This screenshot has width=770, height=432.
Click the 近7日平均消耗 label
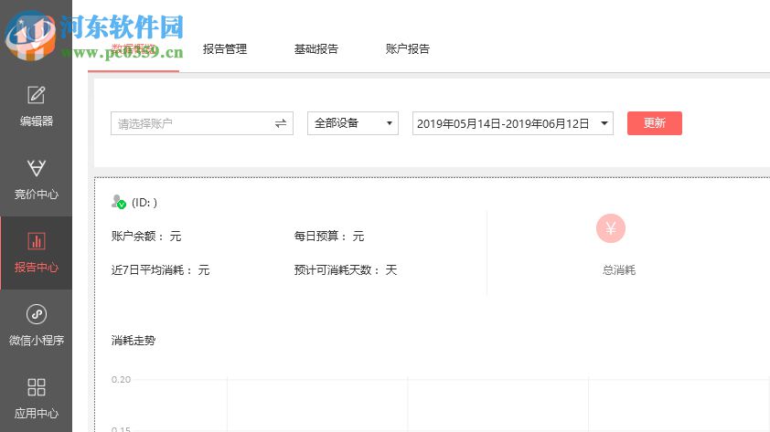click(151, 270)
